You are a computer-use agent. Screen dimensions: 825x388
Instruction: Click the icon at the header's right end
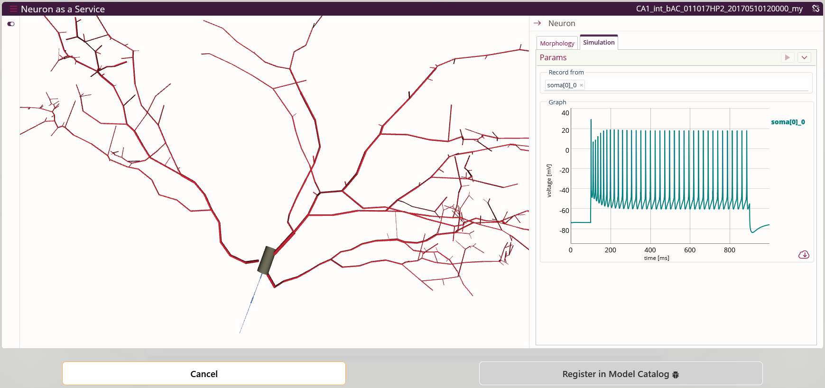coord(816,9)
